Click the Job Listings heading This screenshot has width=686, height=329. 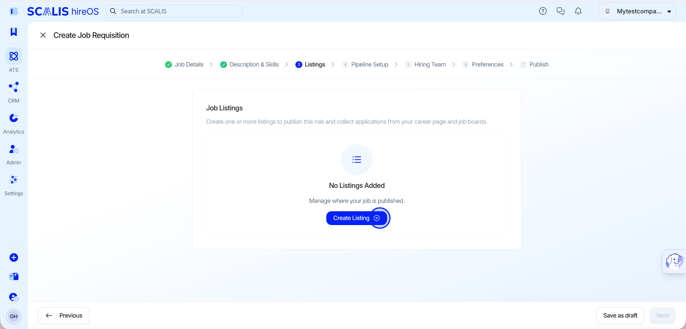(224, 108)
